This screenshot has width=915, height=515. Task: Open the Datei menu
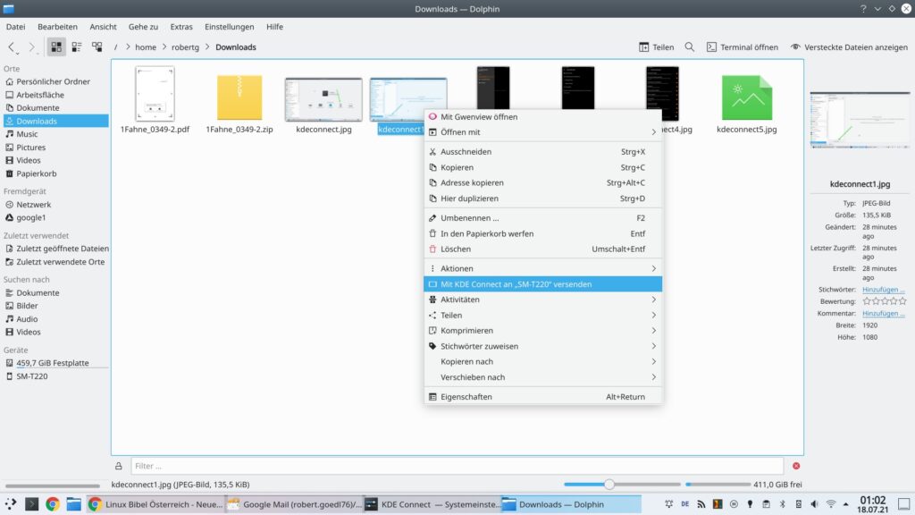coord(16,26)
